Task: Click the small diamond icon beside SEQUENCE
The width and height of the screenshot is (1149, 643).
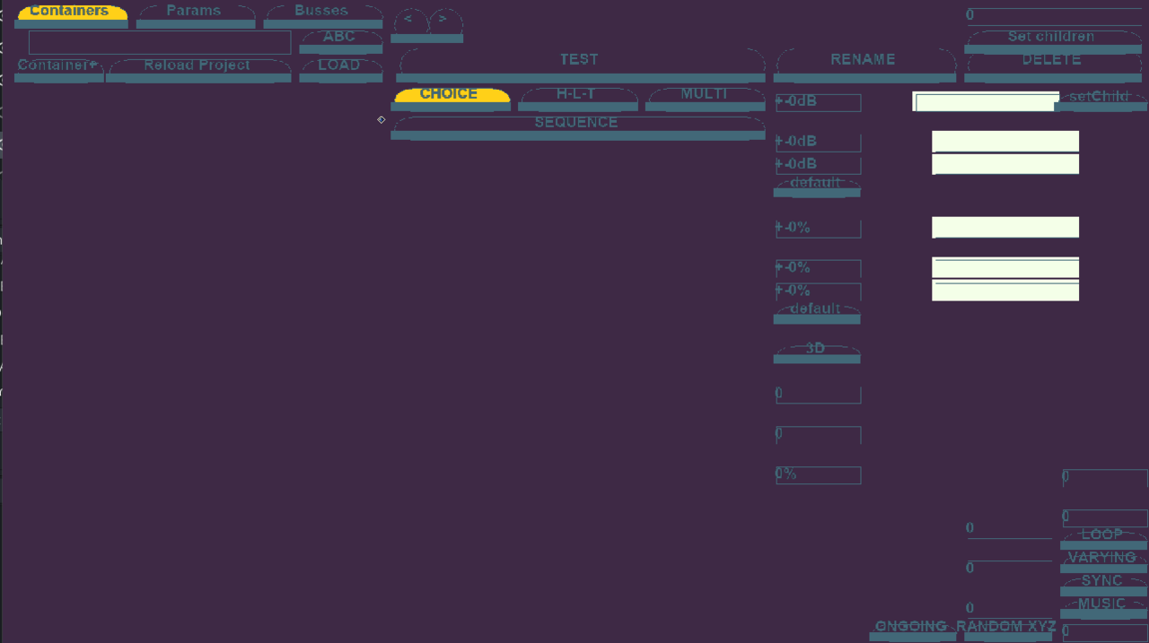Action: pyautogui.click(x=382, y=119)
